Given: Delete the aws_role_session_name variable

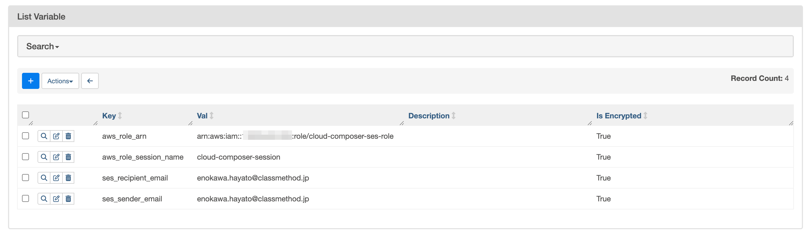Looking at the screenshot, I should [68, 157].
